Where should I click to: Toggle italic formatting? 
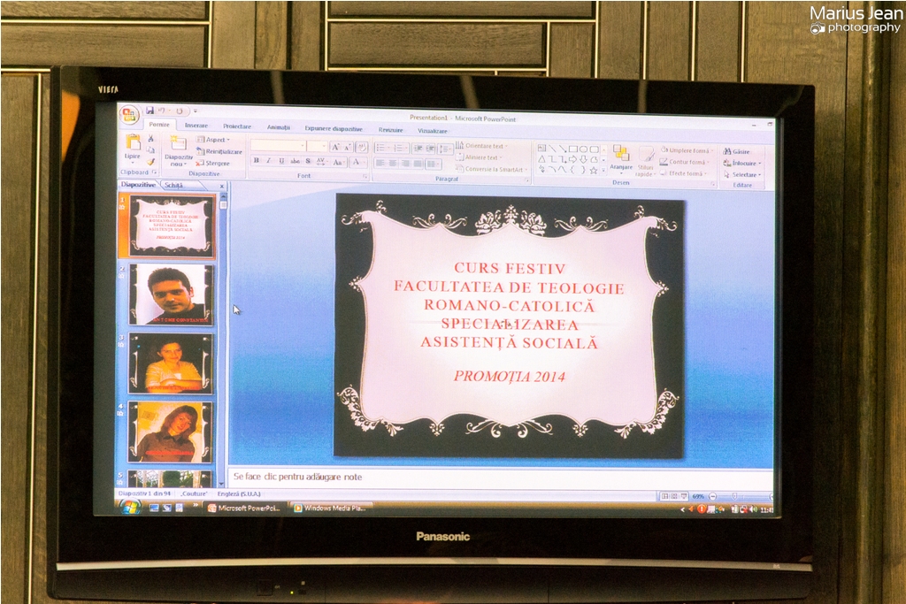tap(269, 161)
